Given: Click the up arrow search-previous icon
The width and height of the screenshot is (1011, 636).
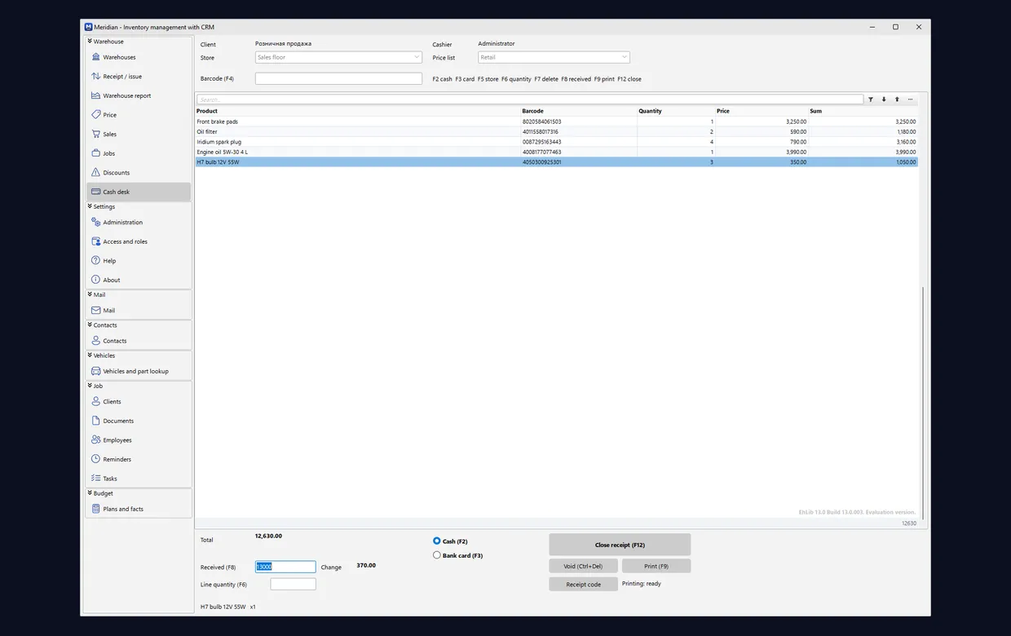Looking at the screenshot, I should 897,99.
